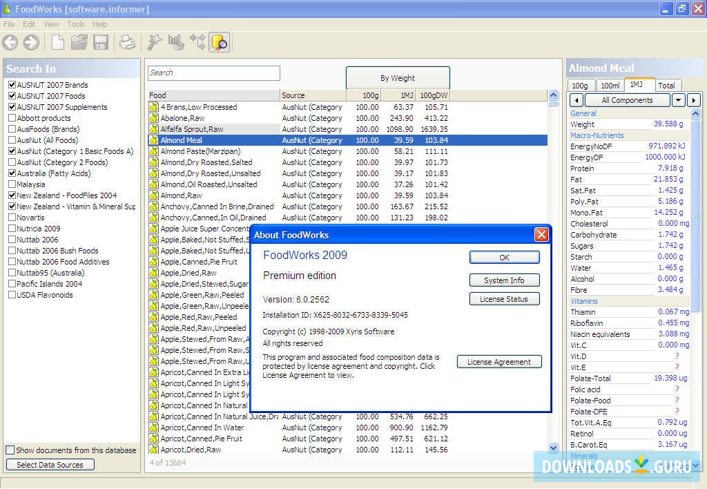This screenshot has height=489, width=707.
Task: Go to previous component group arrow
Action: 577,100
